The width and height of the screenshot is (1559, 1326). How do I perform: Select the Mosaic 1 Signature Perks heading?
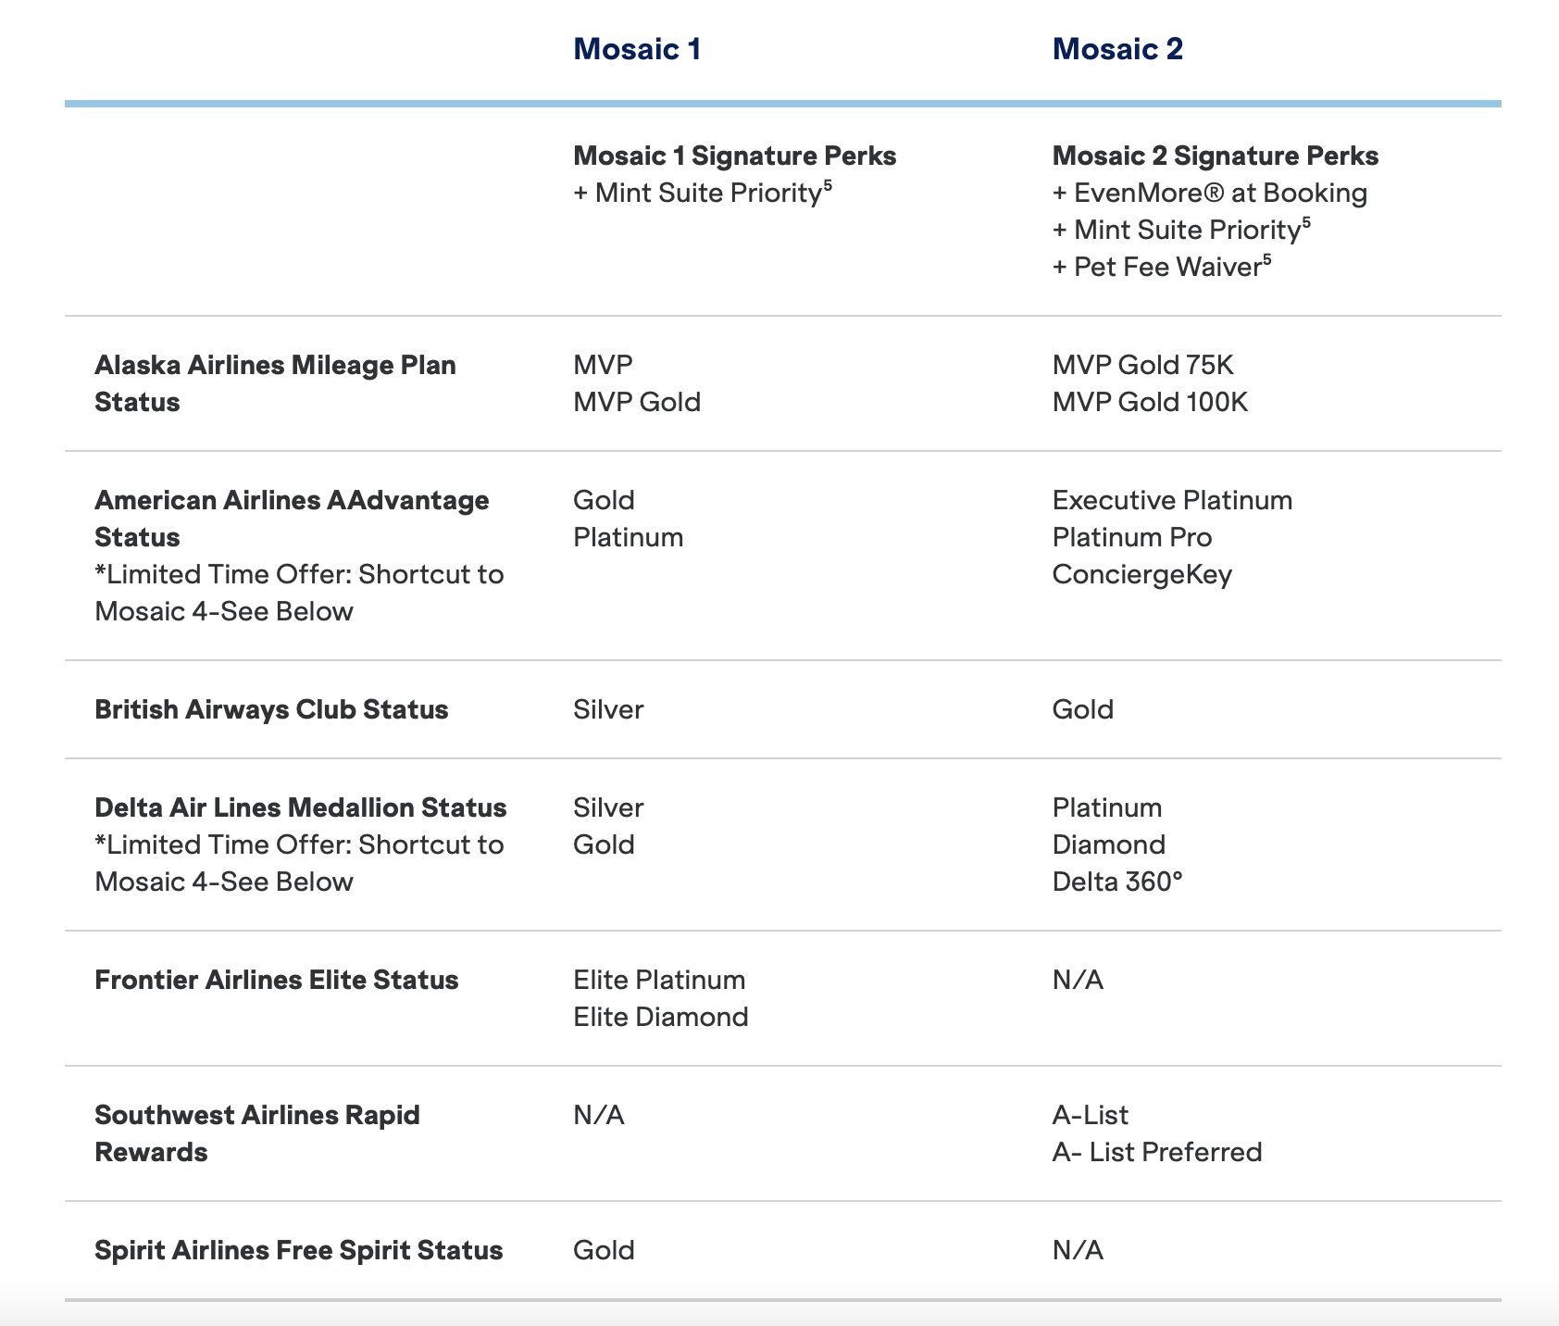click(735, 156)
